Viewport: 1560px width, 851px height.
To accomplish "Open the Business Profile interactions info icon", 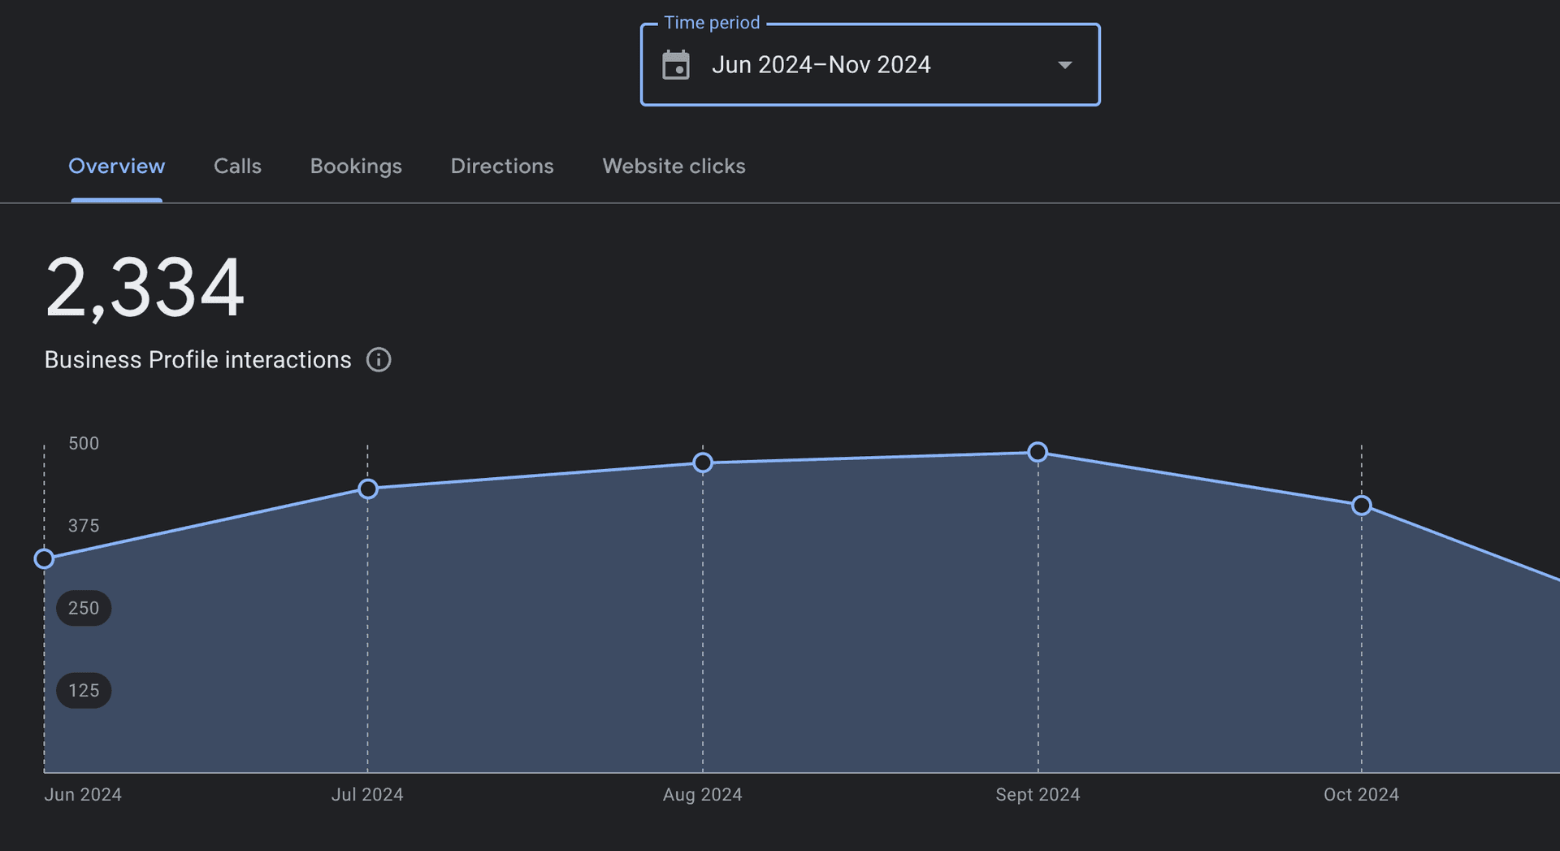I will (378, 359).
